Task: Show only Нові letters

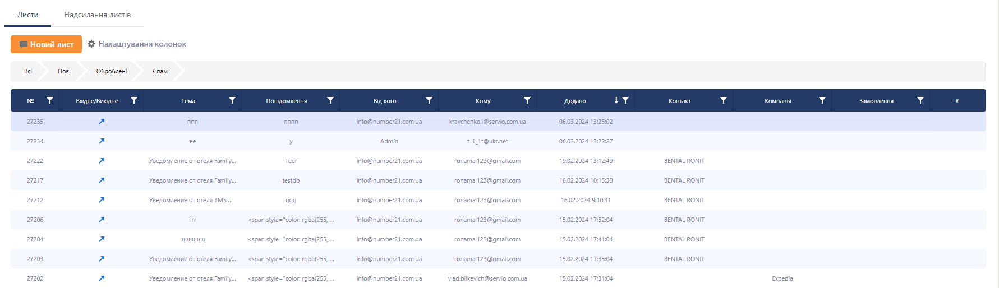Action: 64,71
